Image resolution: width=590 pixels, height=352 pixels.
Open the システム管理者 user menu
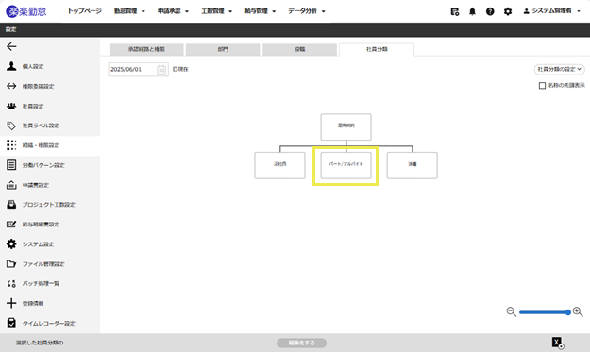[551, 11]
